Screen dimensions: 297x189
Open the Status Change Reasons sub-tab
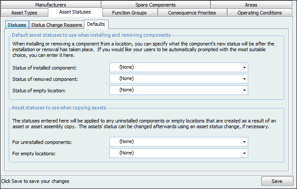point(57,25)
